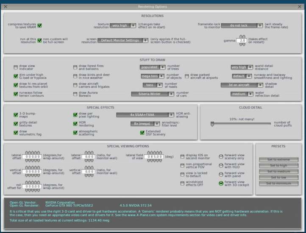Open water reflection detail dropdown
This screenshot has height=233, width=306.
pos(242,94)
